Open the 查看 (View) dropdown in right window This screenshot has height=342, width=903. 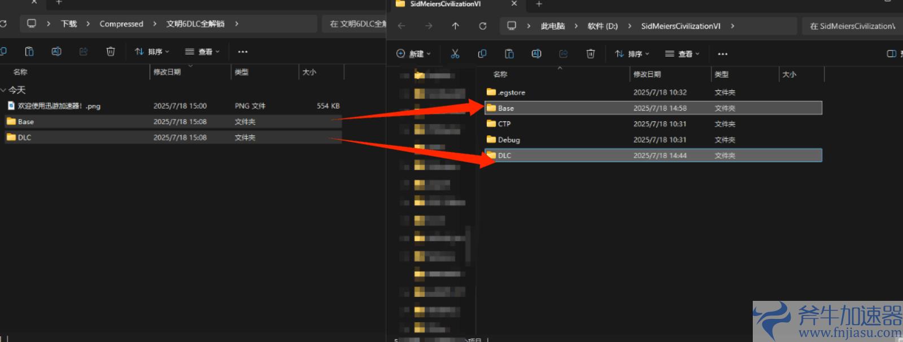click(x=682, y=54)
